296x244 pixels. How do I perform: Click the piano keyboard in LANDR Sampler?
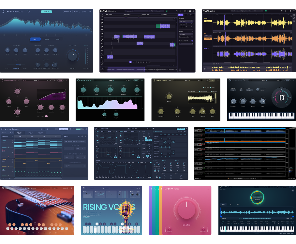click(x=257, y=229)
